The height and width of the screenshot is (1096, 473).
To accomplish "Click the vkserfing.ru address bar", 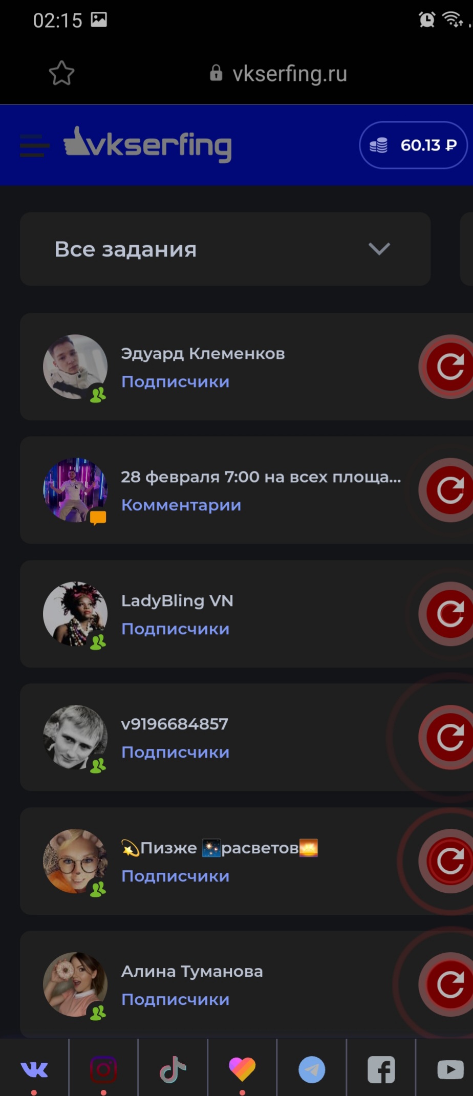I will click(x=279, y=74).
